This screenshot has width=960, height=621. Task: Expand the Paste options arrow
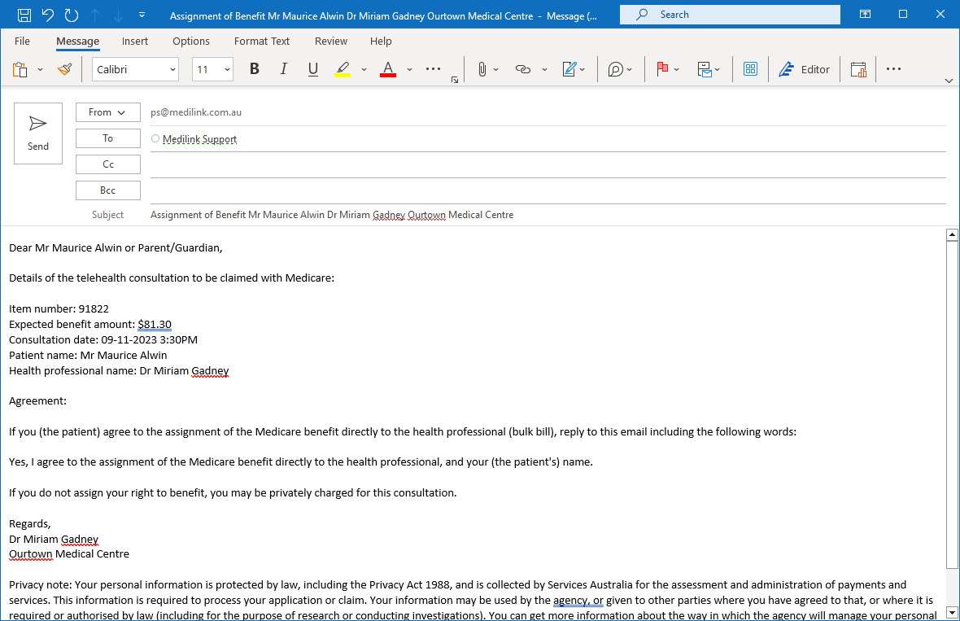point(41,70)
